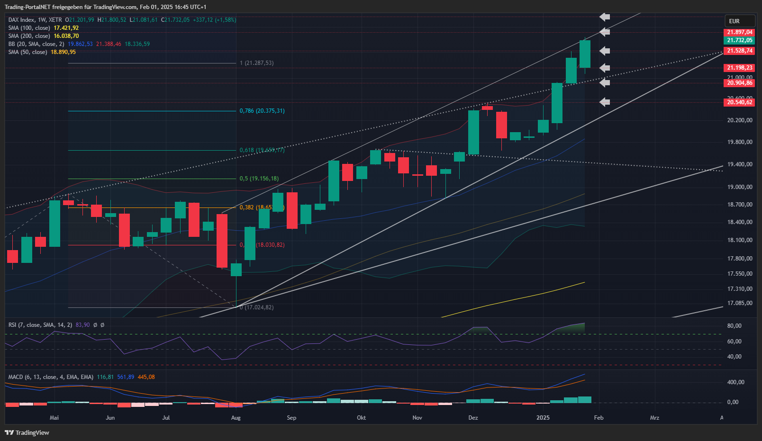Click the Jul label on time axis
762x441 pixels.
[x=166, y=418]
